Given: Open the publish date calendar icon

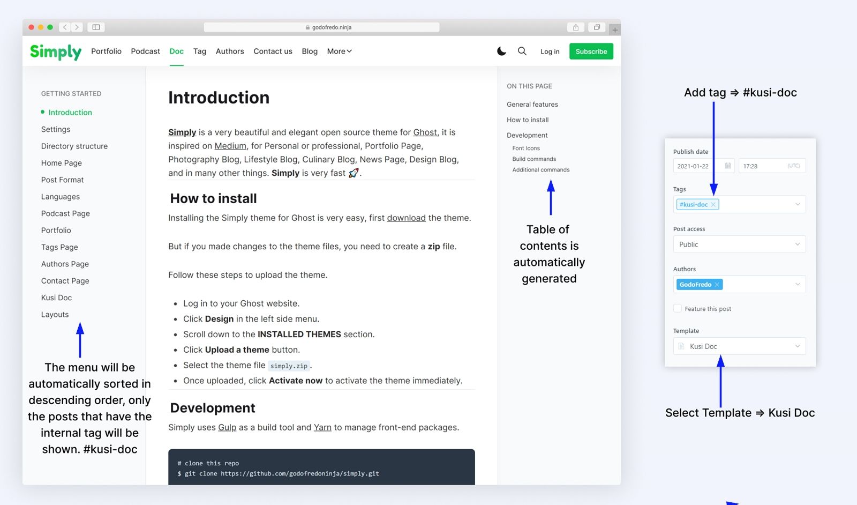Looking at the screenshot, I should (728, 166).
